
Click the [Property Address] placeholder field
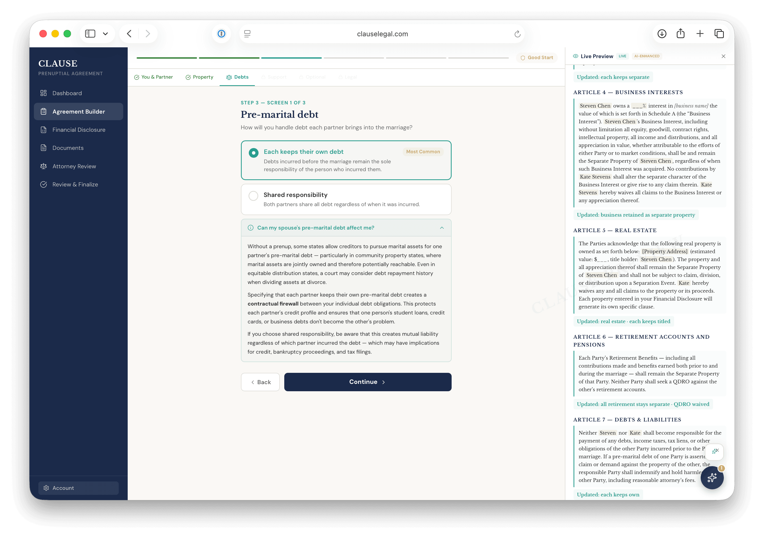(664, 251)
